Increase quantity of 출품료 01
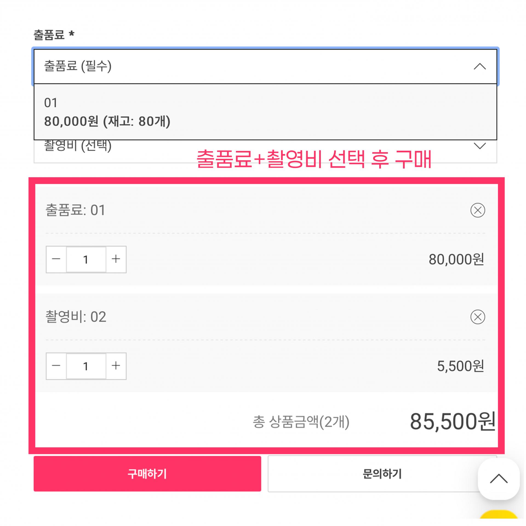This screenshot has height=526, width=526. (x=116, y=259)
